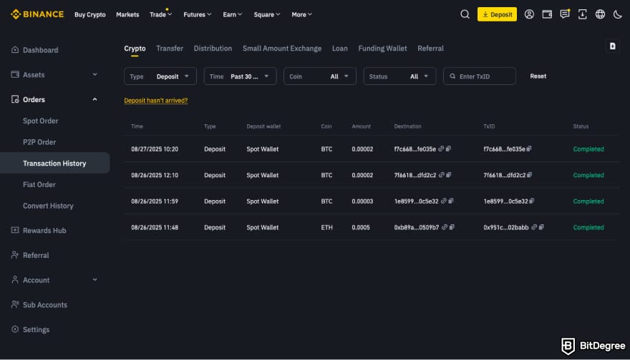This screenshot has width=630, height=360.
Task: Open the More menu dropdown
Action: (301, 14)
